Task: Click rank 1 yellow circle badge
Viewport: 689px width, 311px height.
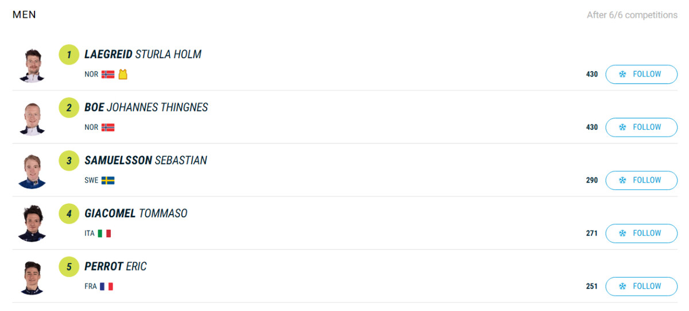Action: pyautogui.click(x=69, y=55)
